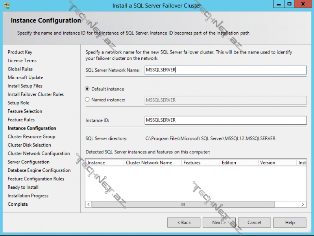This screenshot has width=314, height=236.
Task: Click the Edition column header
Action: point(238,162)
